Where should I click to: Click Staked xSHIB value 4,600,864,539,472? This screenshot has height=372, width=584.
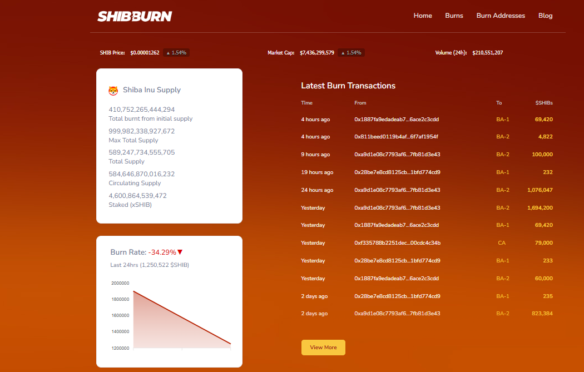tap(137, 196)
